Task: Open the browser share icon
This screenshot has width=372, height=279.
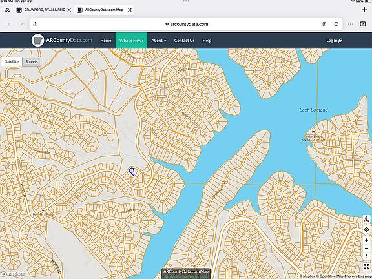Action: coord(36,24)
